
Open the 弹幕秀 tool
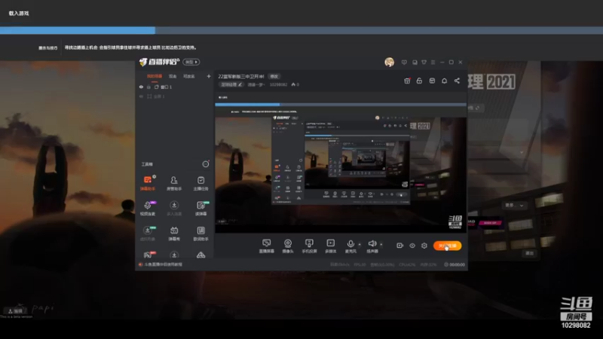coord(174,233)
